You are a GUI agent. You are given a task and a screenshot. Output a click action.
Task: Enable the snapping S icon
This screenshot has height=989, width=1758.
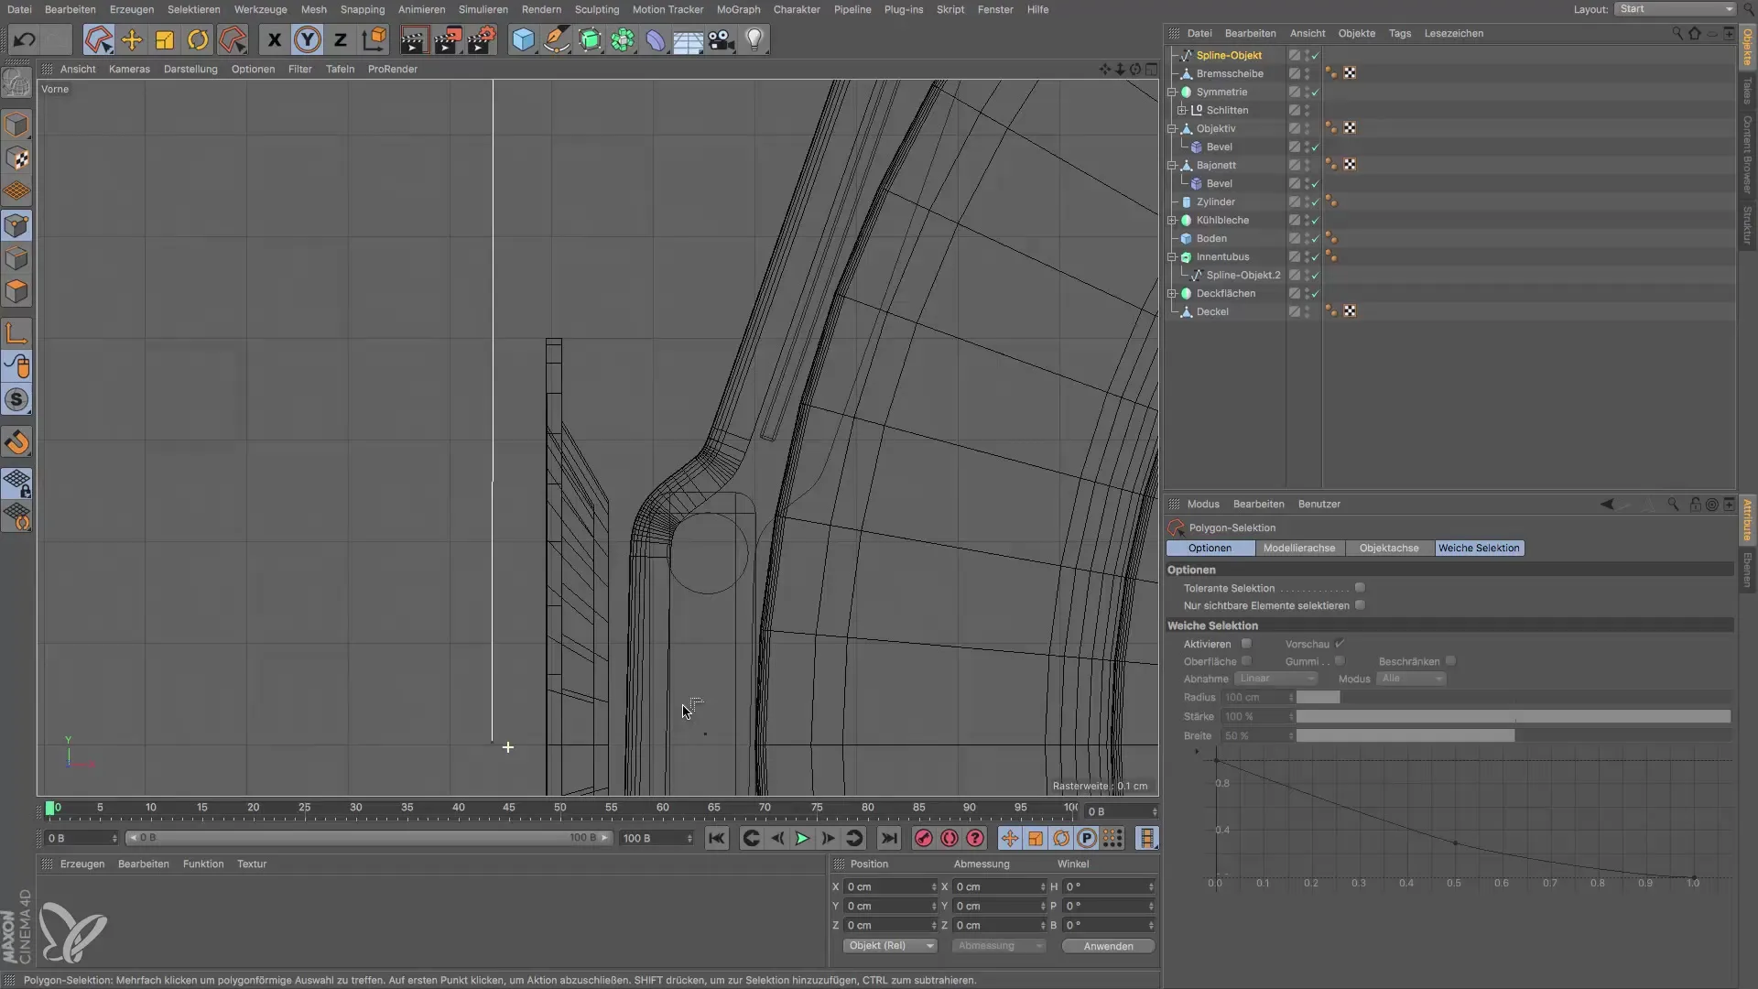coord(16,400)
